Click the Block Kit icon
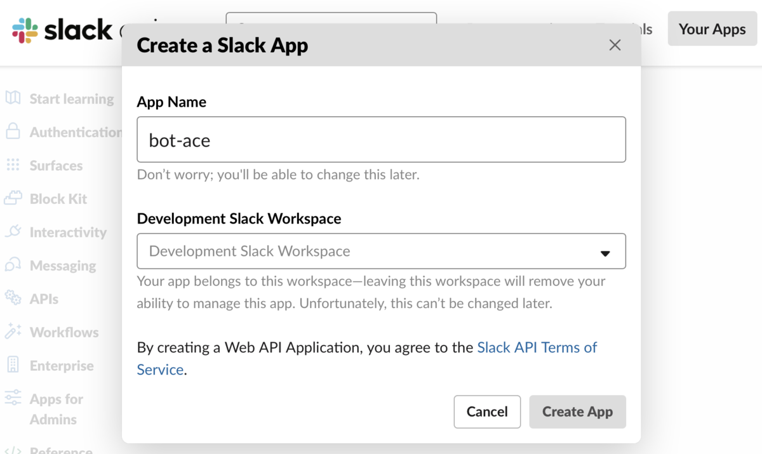 (13, 199)
